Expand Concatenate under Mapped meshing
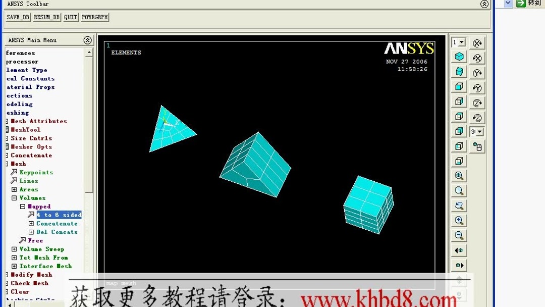Viewport: 545px width, 307px height. coord(30,223)
